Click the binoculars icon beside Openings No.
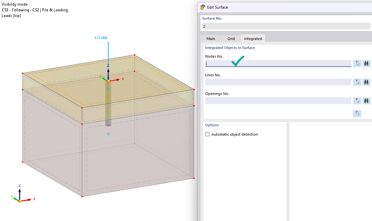372x221 pixels. click(366, 101)
